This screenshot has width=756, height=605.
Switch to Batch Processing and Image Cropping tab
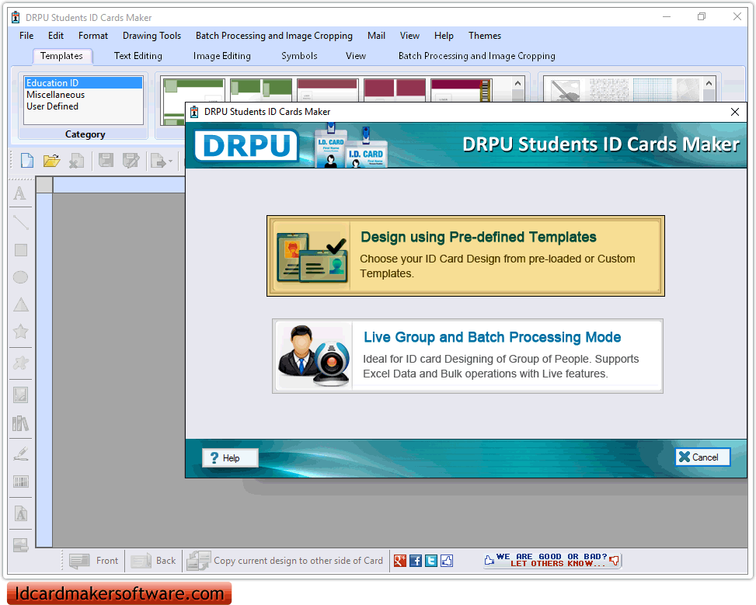[477, 56]
